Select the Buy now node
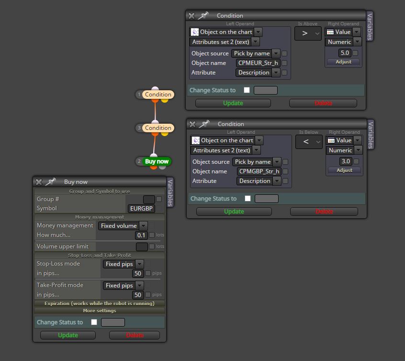The width and height of the screenshot is (405, 361). 157,161
